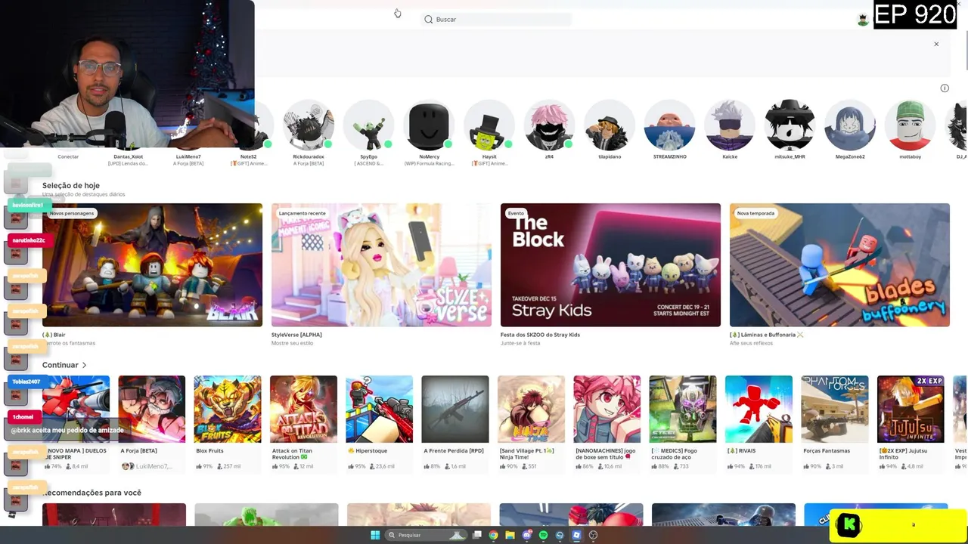
Task: Click 'Recomendações para você' heading
Action: tap(92, 493)
